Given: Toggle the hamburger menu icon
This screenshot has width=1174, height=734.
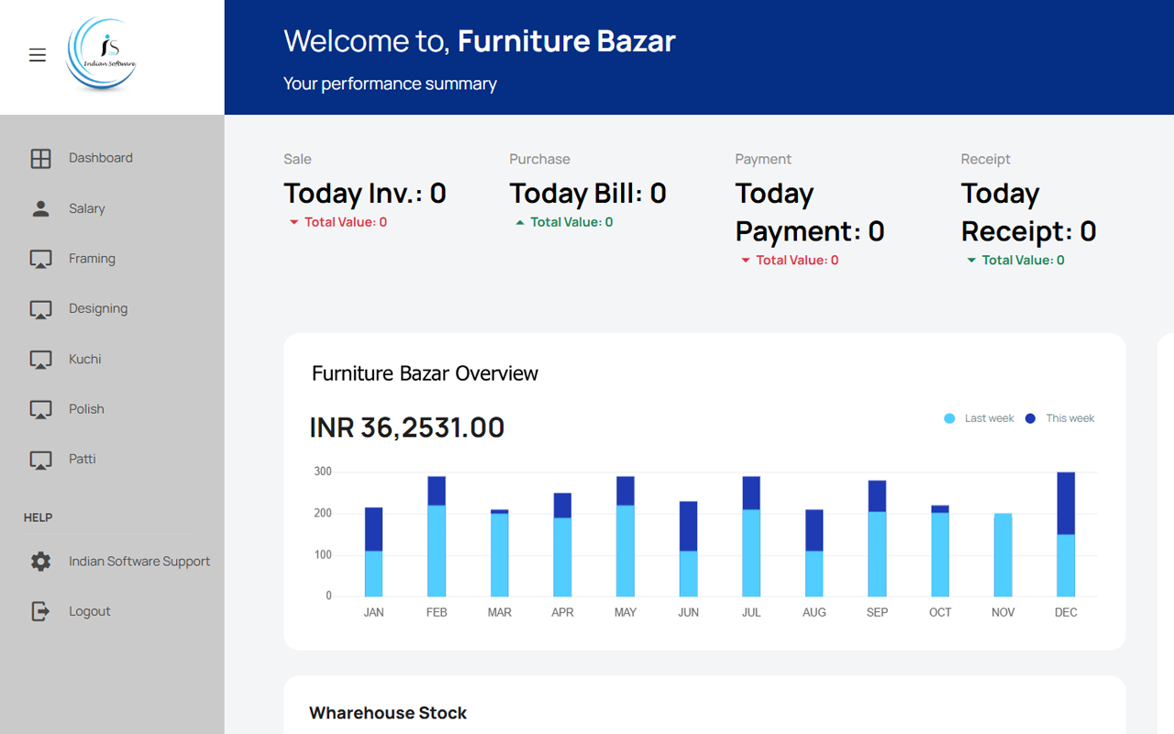Looking at the screenshot, I should coord(38,55).
